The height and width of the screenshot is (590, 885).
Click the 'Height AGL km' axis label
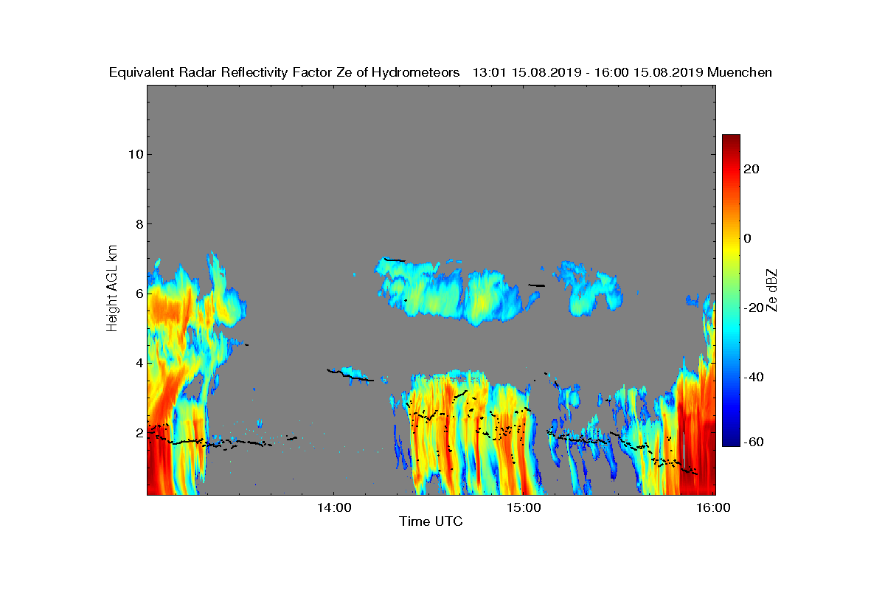(x=112, y=290)
